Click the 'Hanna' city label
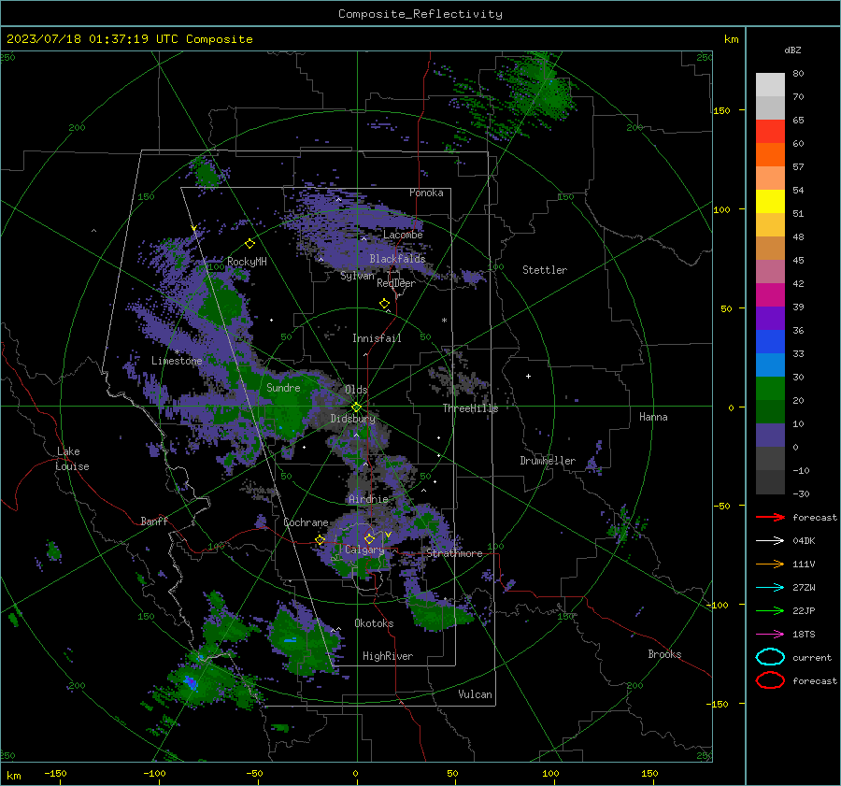Viewport: 841px width, 786px height. click(x=653, y=417)
